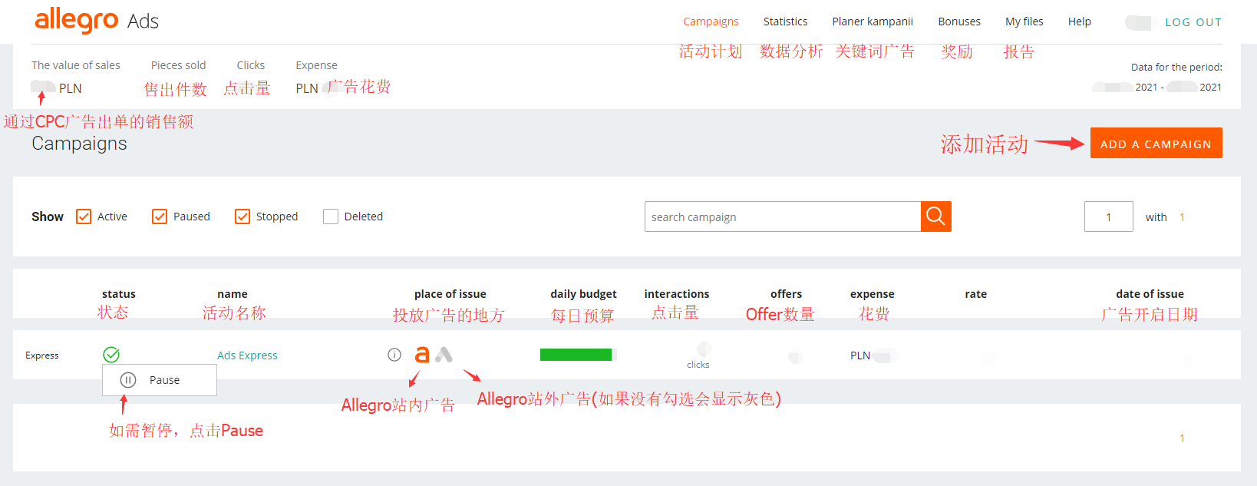This screenshot has width=1257, height=486.
Task: Click the gray Google Ads placement icon
Action: (x=444, y=355)
